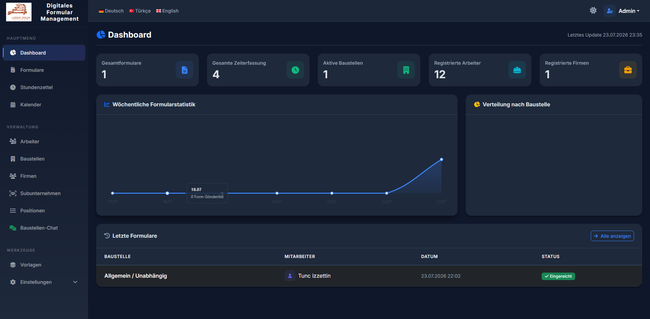Click the Positionen list icon
Viewport: 650px width, 319px height.
tap(13, 210)
